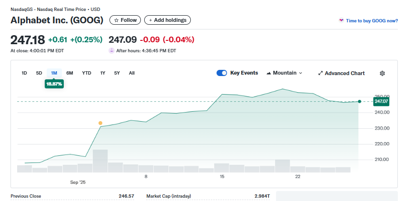Screen dimensions: 405x201
Task: Click the 15 date label on x-axis
Action: (222, 177)
